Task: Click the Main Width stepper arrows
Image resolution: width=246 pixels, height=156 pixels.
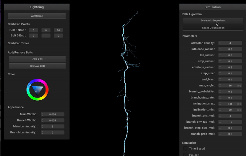Action: (x=42, y=114)
